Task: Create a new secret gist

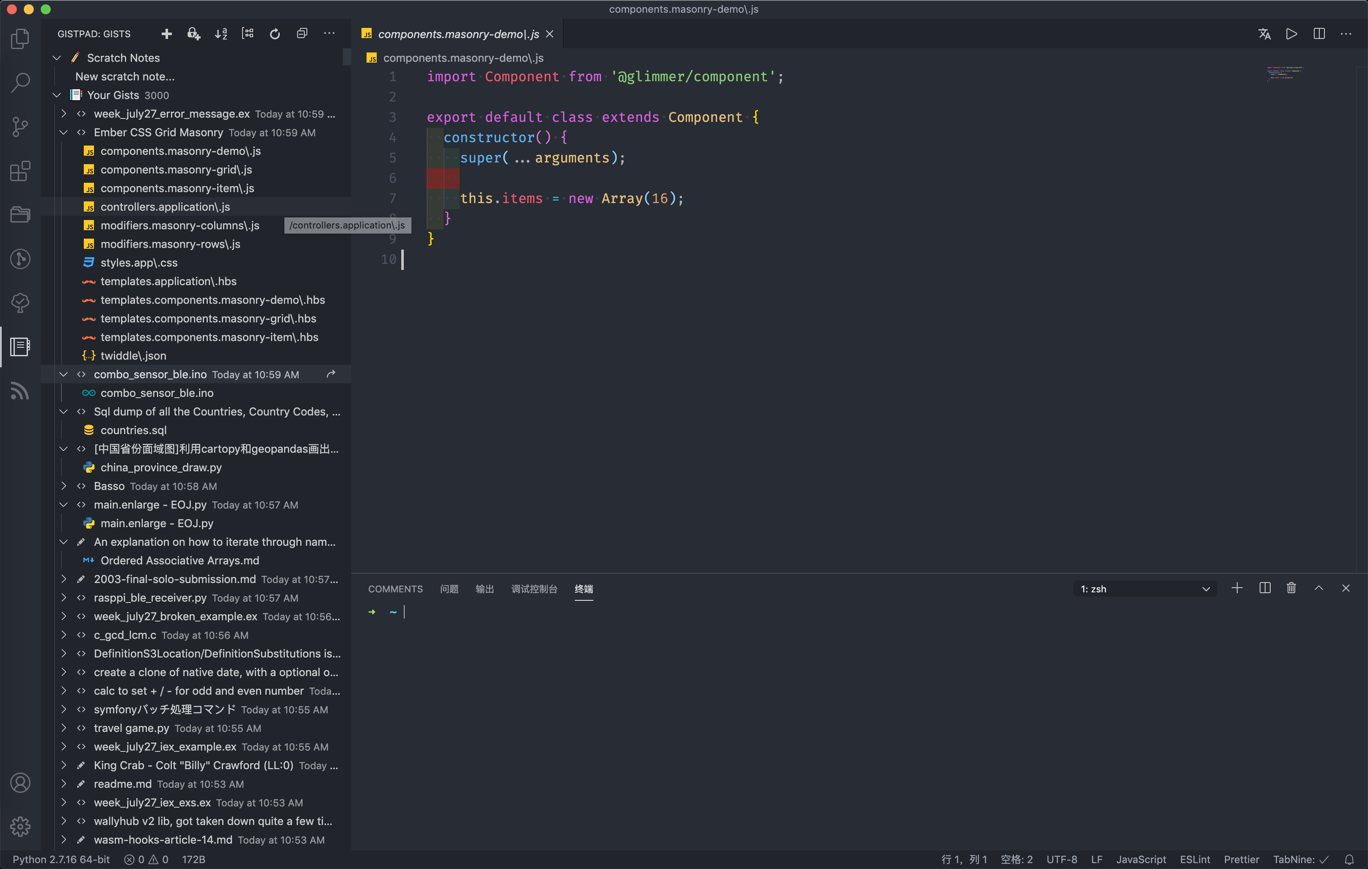Action: (x=194, y=33)
